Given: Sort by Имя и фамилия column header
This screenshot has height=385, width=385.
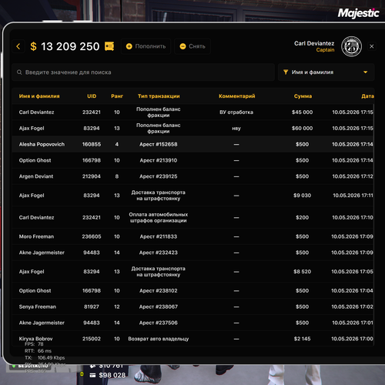Looking at the screenshot, I should 39,96.
